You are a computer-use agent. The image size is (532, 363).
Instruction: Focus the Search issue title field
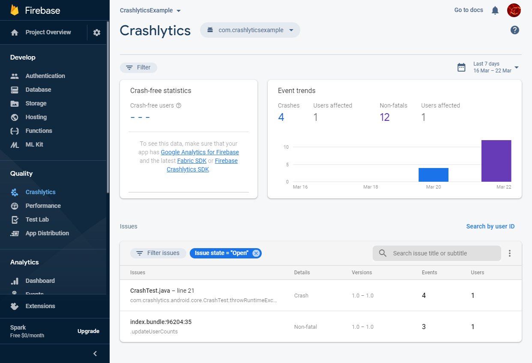pyautogui.click(x=436, y=253)
